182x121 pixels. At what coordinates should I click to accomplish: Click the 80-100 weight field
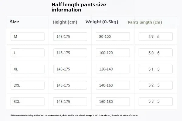click(x=113, y=37)
